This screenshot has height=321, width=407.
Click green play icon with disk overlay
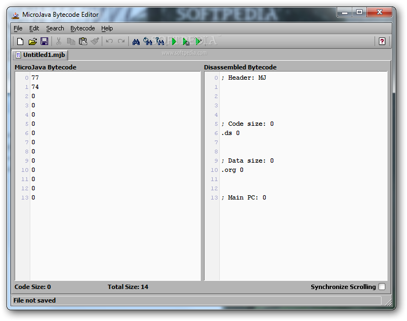tap(186, 42)
